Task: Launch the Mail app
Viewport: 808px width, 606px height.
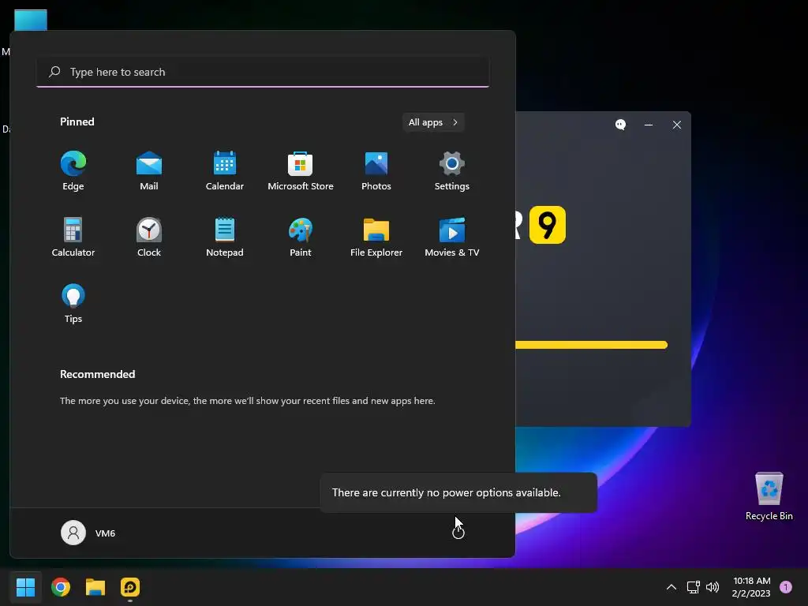Action: pos(149,171)
